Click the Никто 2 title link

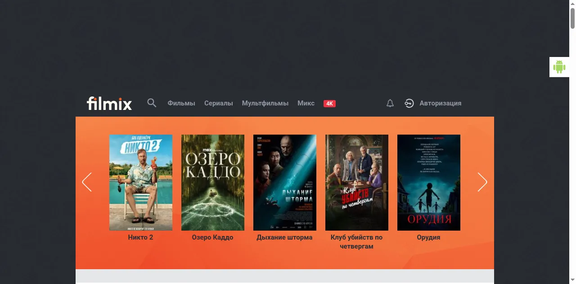(x=141, y=237)
